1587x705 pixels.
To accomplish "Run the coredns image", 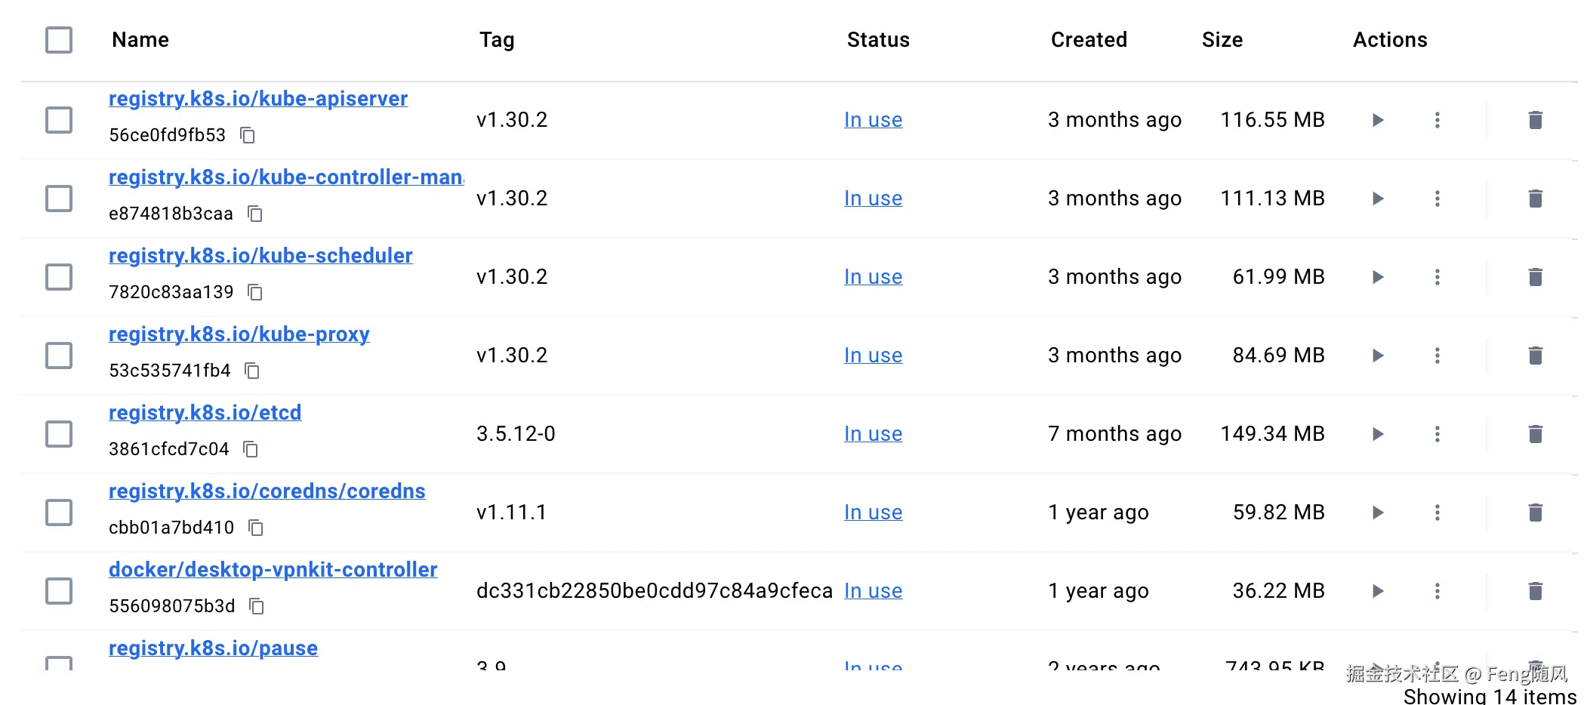I will [x=1378, y=513].
